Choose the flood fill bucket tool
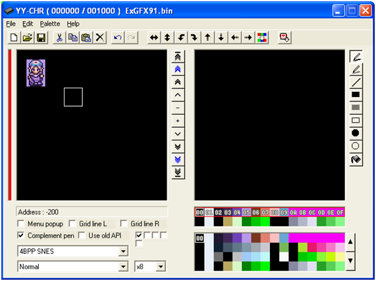 [x=356, y=159]
